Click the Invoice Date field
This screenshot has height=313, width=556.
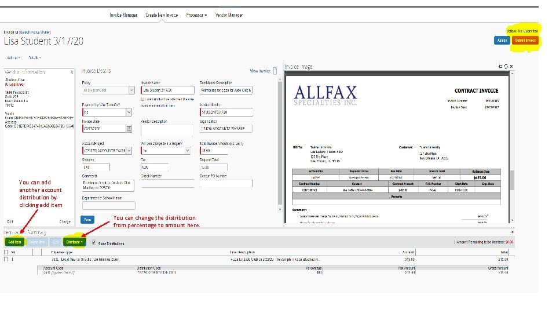coord(104,129)
